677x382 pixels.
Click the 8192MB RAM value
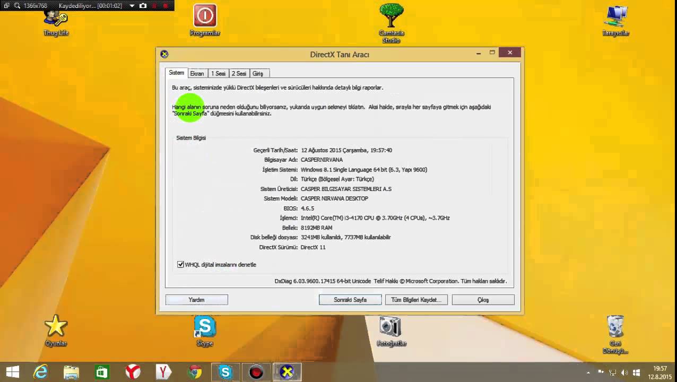[x=316, y=228]
